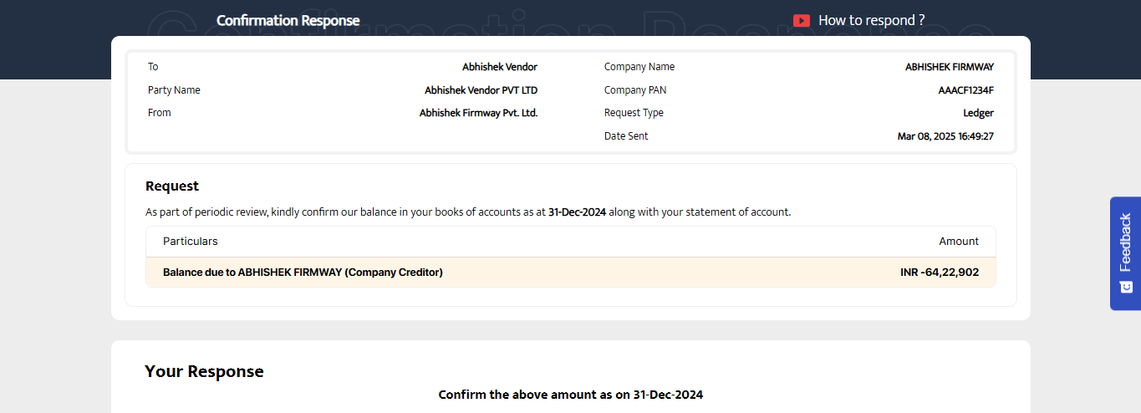Click the Ledger request type value
This screenshot has width=1141, height=413.
tap(978, 113)
